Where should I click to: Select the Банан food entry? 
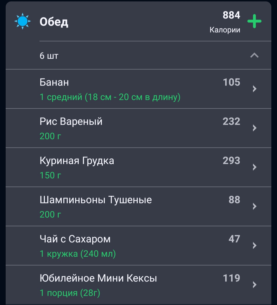pyautogui.click(x=138, y=89)
